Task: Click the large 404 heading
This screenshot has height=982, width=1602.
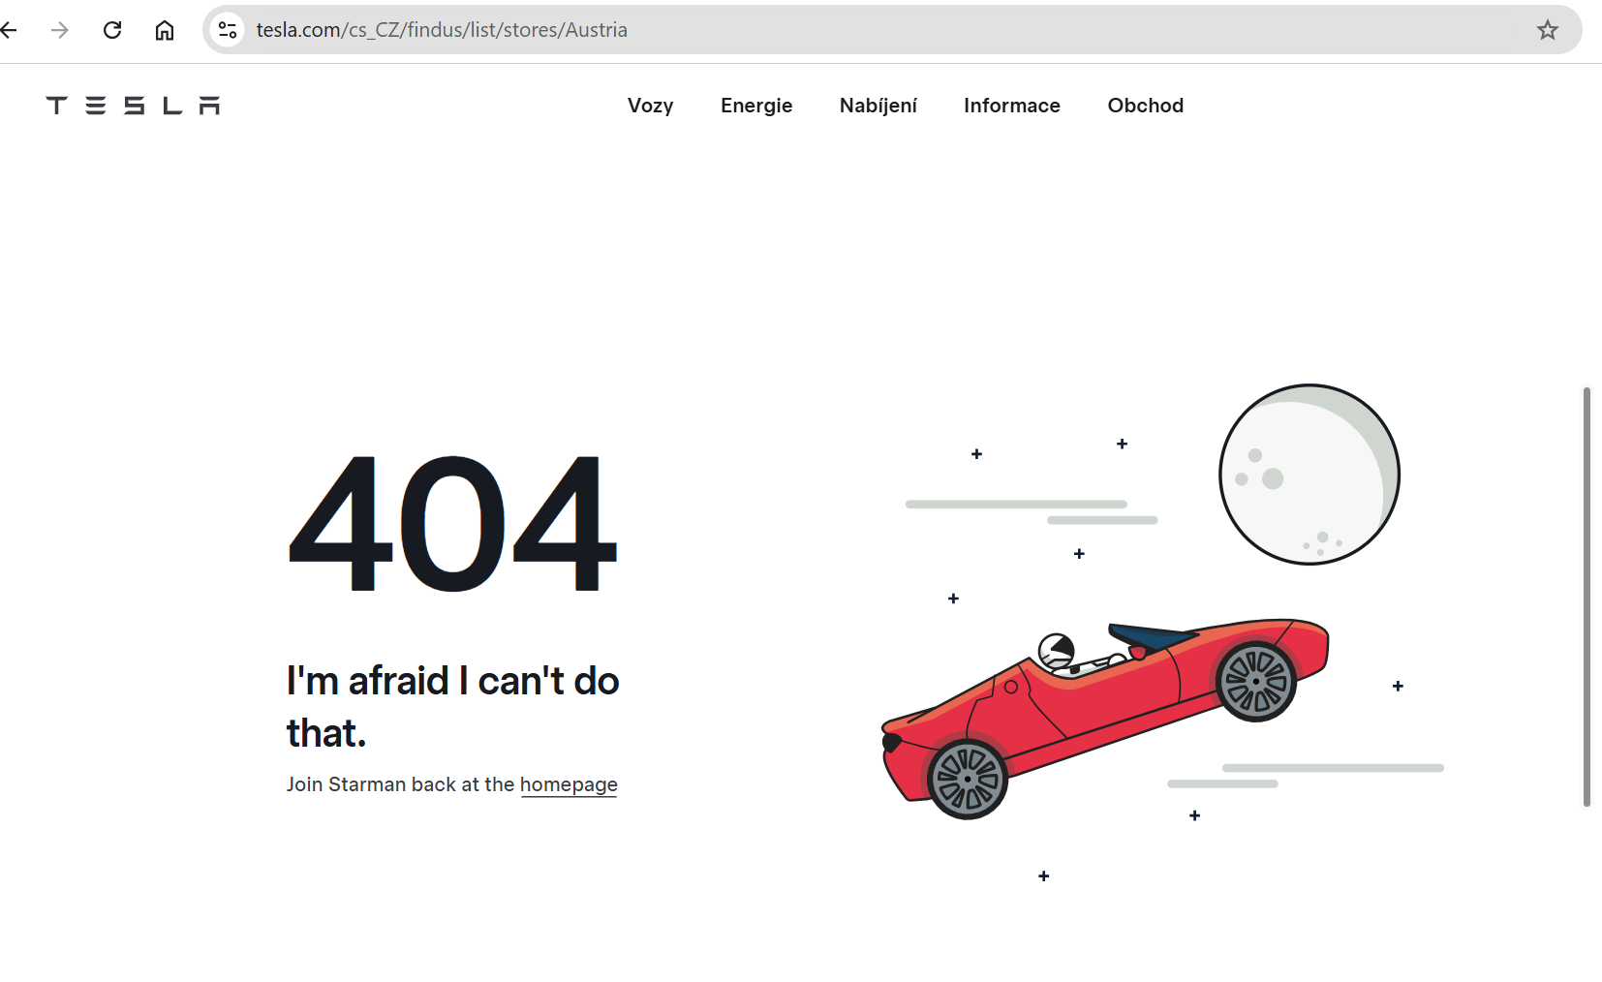Action: coord(452,523)
